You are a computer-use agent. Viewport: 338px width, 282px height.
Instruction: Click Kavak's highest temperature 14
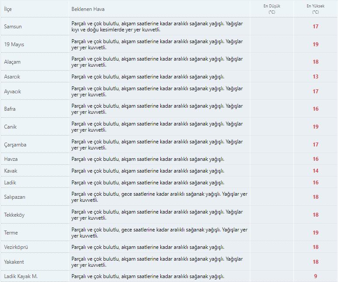316,171
